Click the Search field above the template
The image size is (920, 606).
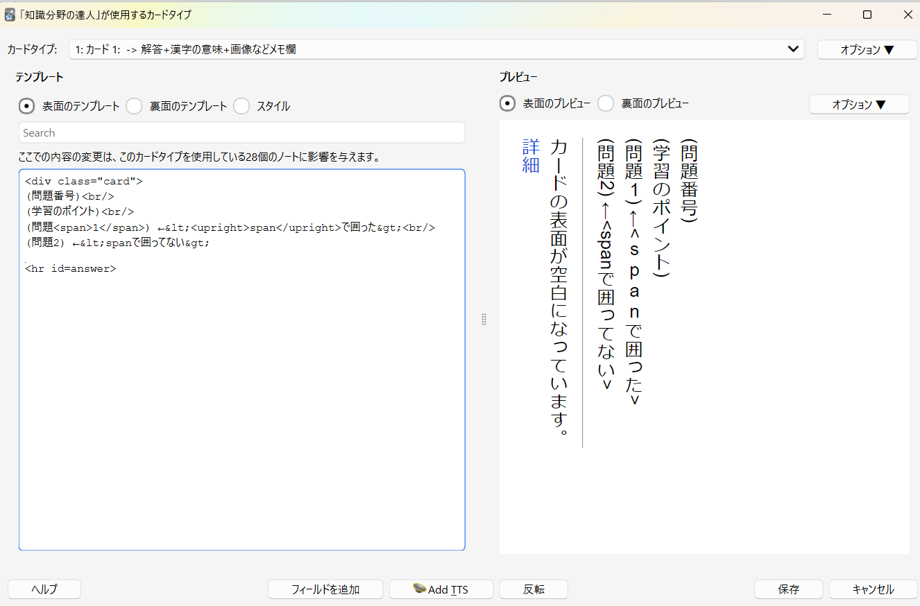point(241,132)
